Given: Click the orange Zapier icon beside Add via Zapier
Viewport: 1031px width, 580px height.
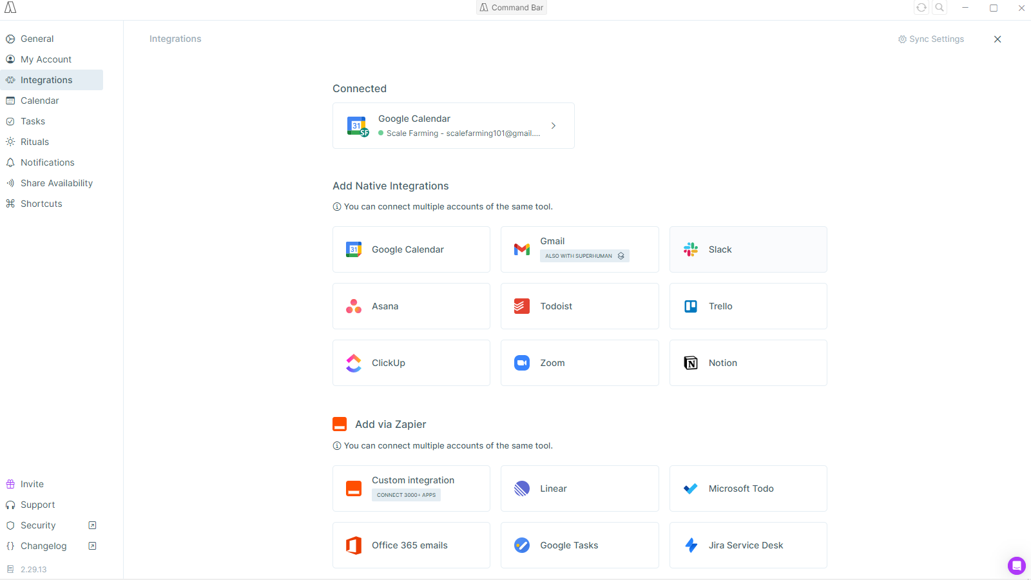Looking at the screenshot, I should click(x=340, y=424).
